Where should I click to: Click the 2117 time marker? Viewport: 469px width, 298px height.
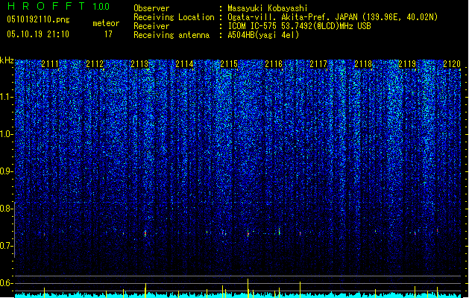pyautogui.click(x=319, y=64)
